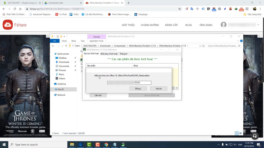The height and width of the screenshot is (148, 264).
Task: Click the Manage contextual tab
Action: click(96, 37)
